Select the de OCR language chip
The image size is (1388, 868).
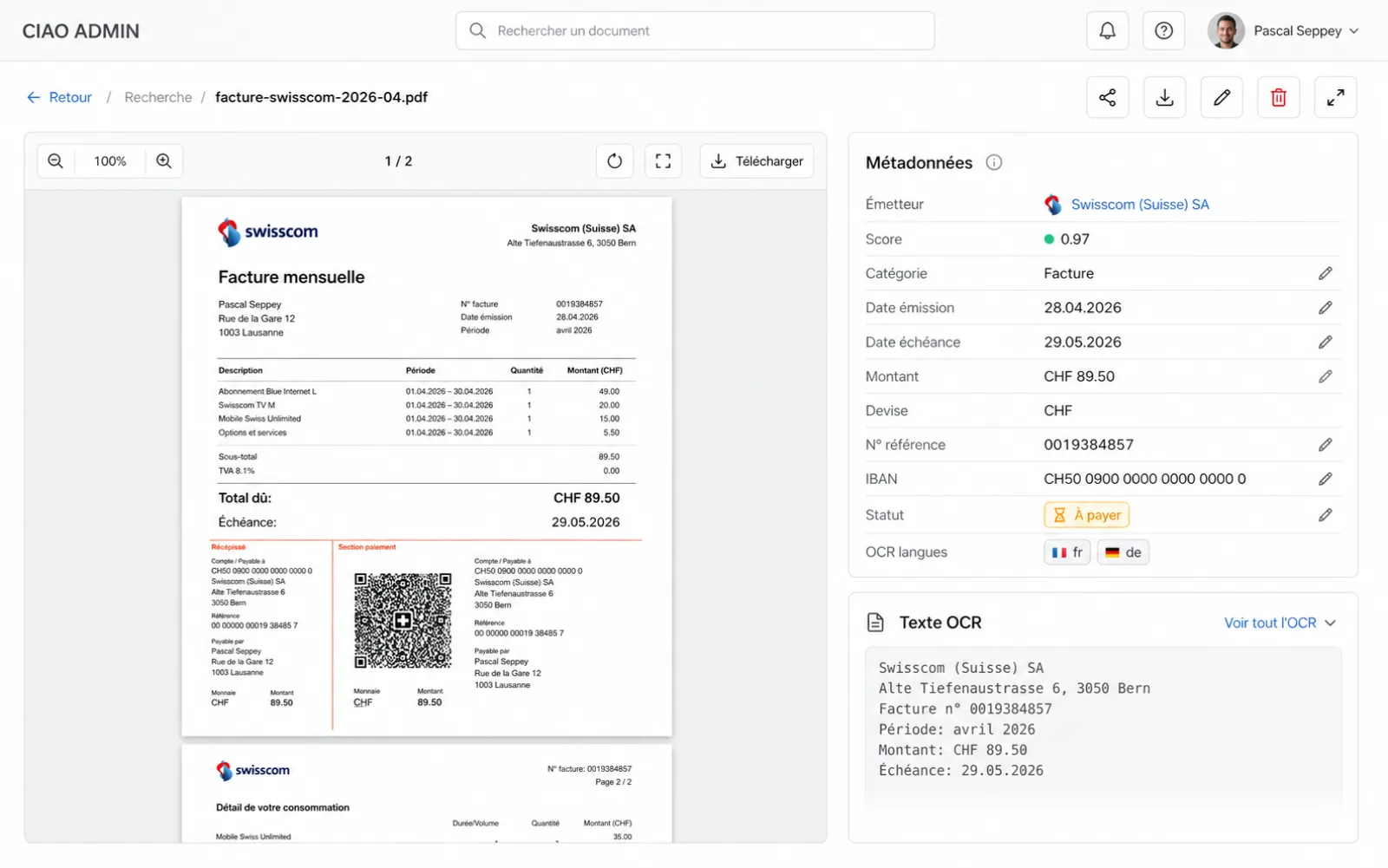pos(1123,552)
